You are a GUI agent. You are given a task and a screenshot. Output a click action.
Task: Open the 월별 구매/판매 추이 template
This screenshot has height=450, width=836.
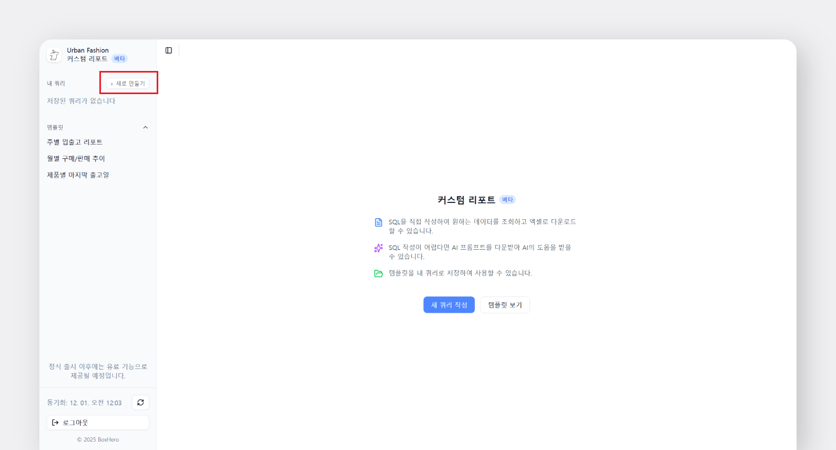click(x=76, y=159)
